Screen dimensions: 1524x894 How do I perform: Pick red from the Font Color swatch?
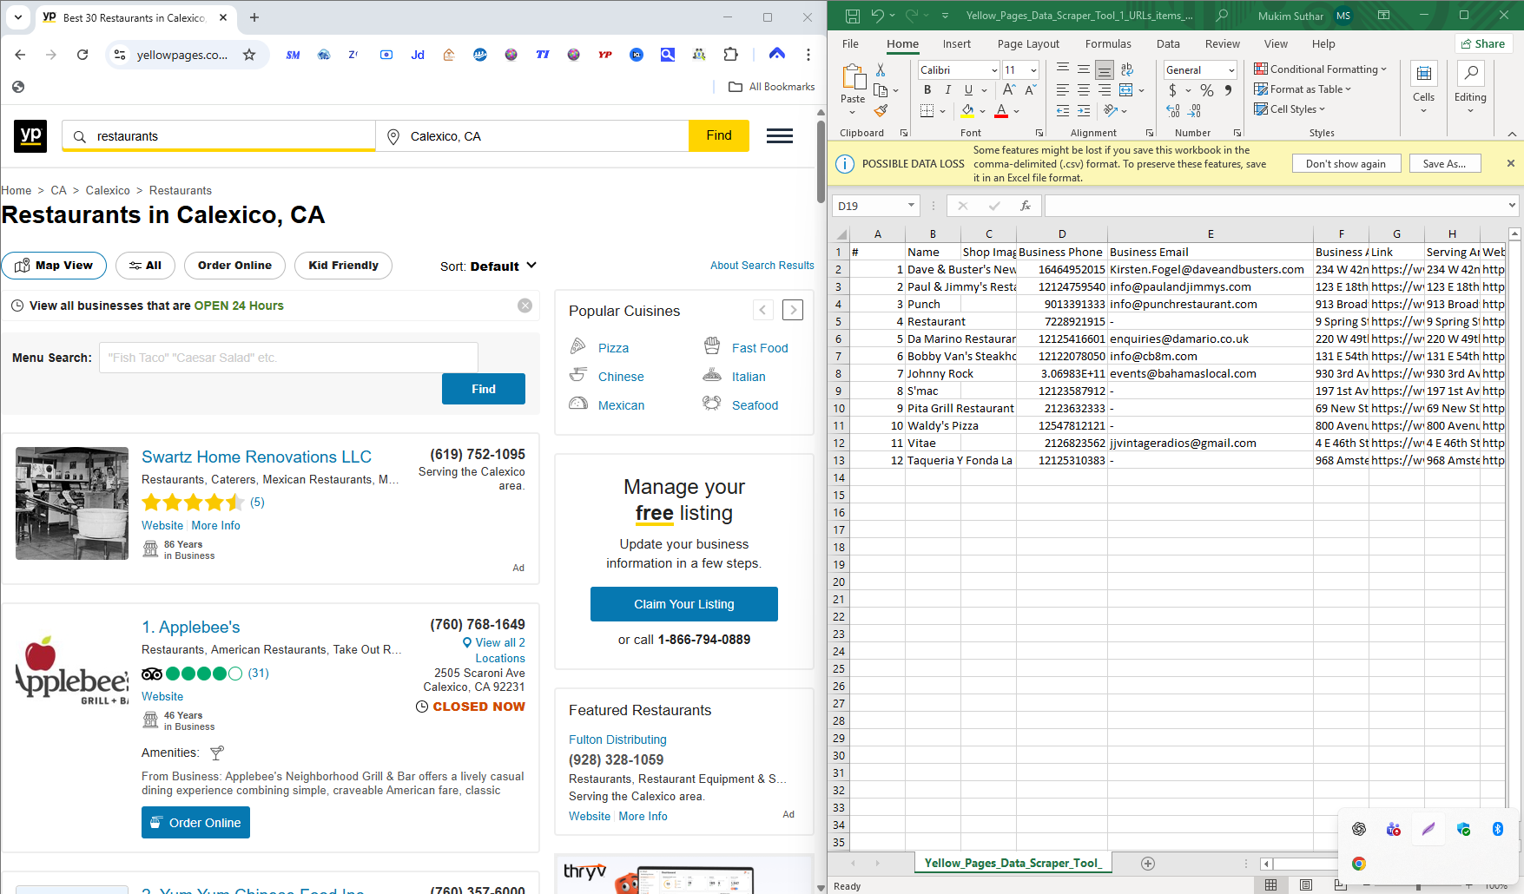1000,110
